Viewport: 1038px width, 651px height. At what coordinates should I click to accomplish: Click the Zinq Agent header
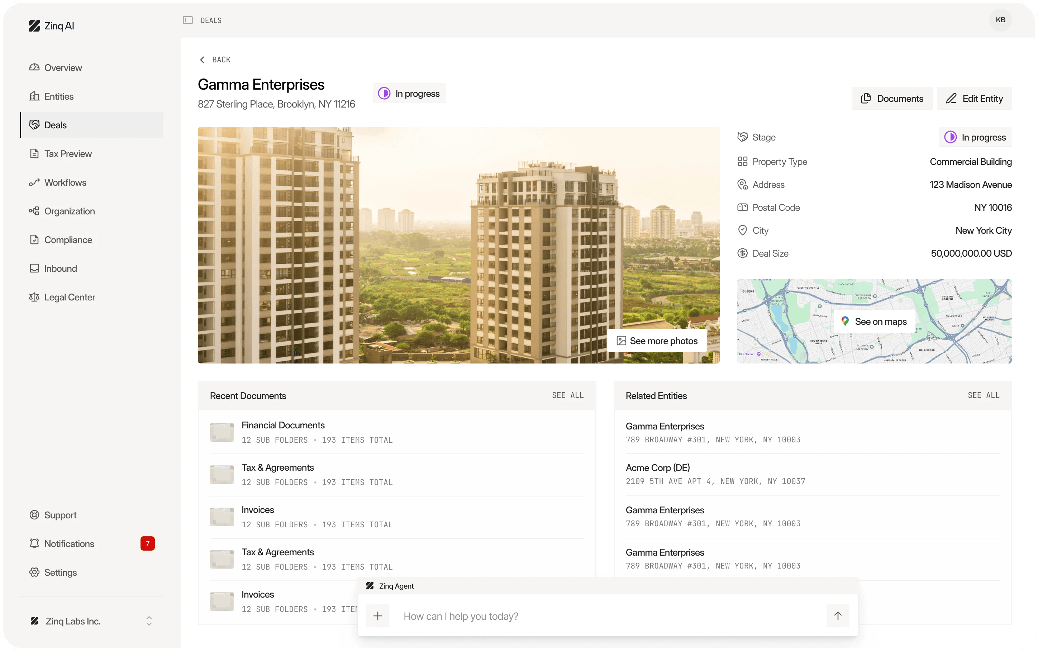point(608,586)
